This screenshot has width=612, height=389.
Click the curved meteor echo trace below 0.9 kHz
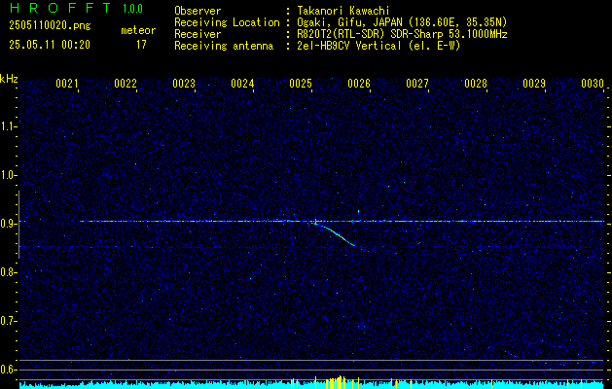(x=336, y=233)
